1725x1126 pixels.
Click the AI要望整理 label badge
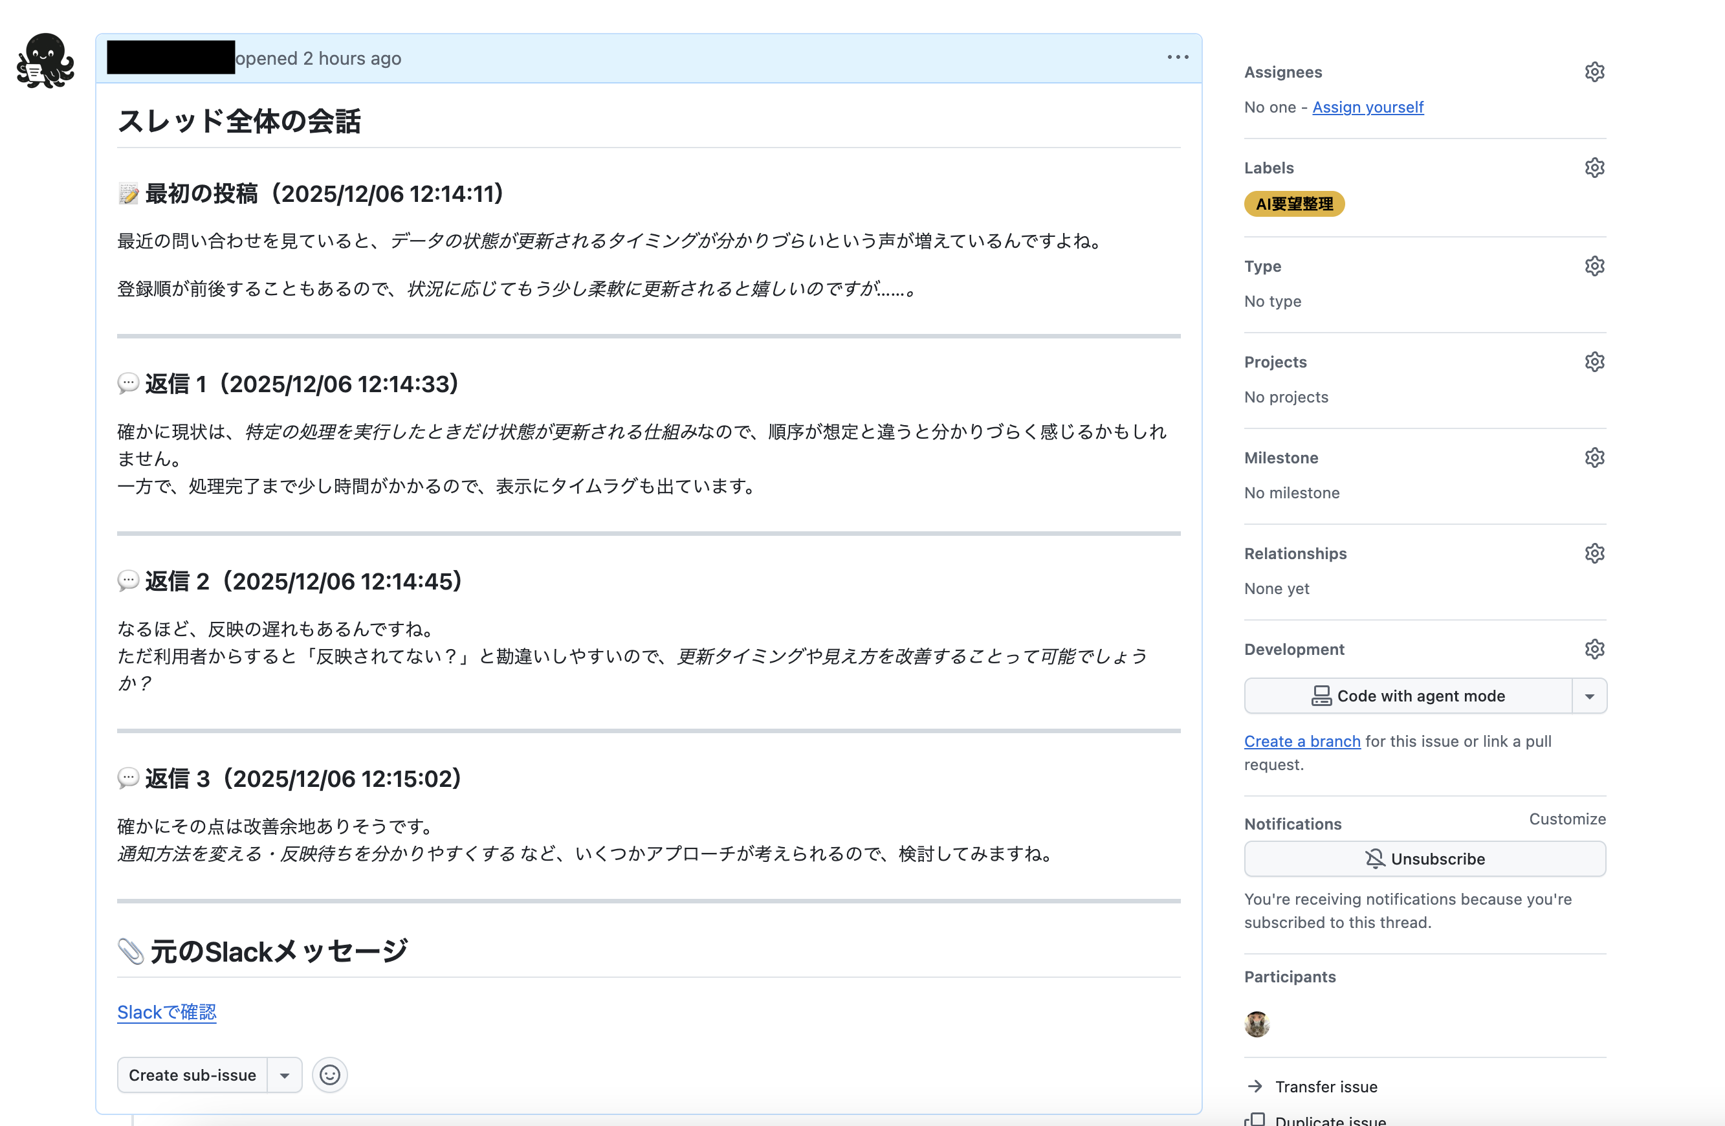coord(1295,204)
